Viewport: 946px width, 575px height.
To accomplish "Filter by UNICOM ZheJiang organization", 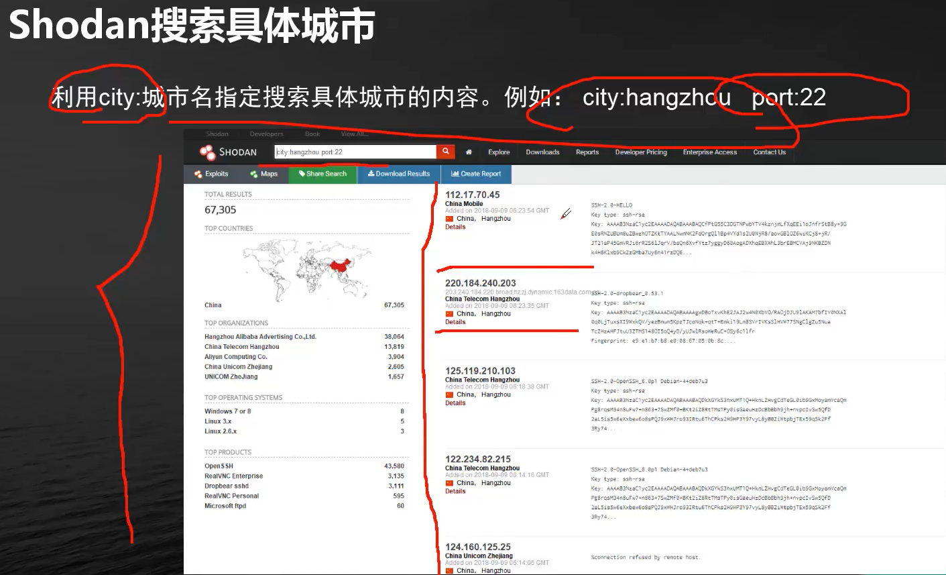I will (x=231, y=377).
